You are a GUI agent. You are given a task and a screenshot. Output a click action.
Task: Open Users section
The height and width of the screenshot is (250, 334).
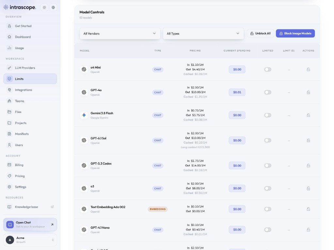30,145
